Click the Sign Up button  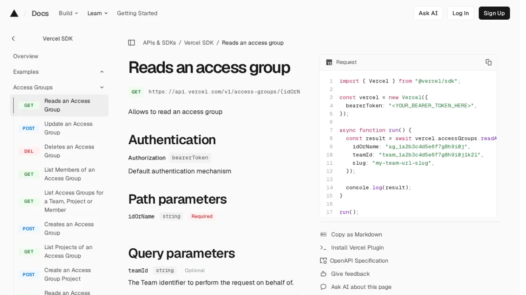(x=494, y=13)
